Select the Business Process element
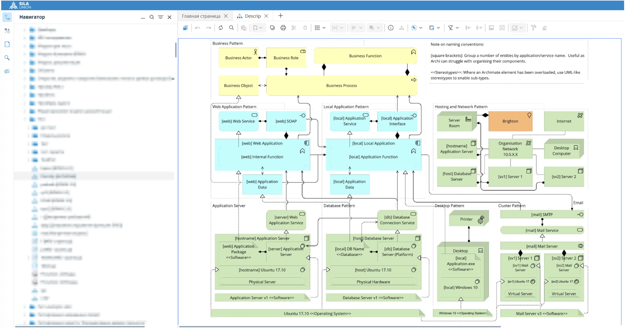The image size is (625, 329). click(x=341, y=86)
